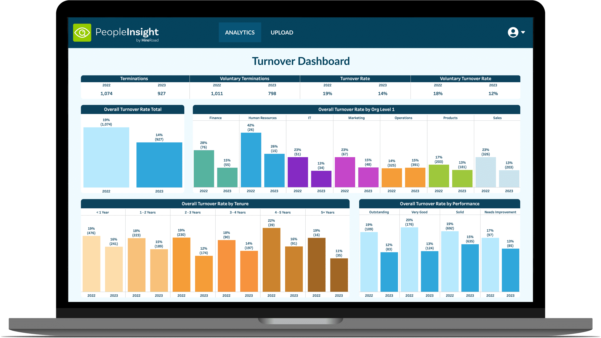Viewport: 601px width, 338px height.
Task: Click the Outstanding 2022 bar labeled (109)
Action: coord(369,262)
